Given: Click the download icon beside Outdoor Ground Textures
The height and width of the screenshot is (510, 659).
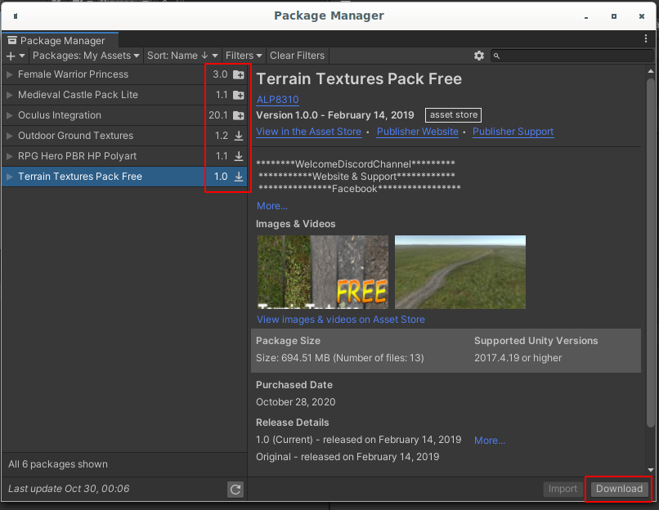Looking at the screenshot, I should (237, 136).
